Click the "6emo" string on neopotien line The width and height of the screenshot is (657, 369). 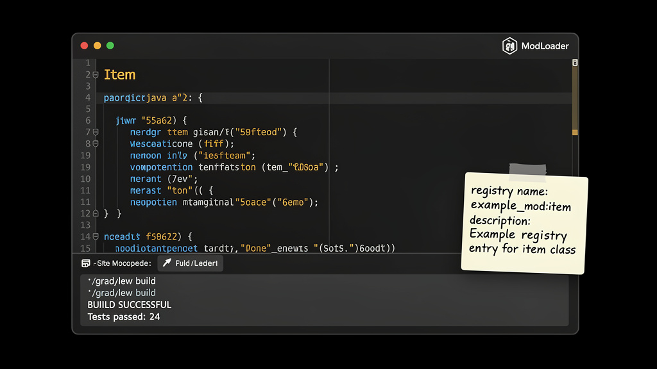click(x=293, y=202)
